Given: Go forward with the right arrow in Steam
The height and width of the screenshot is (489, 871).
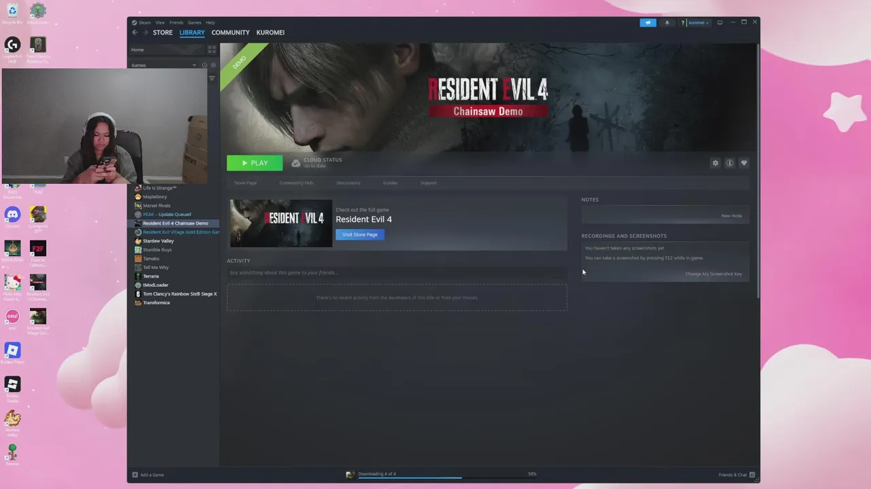Looking at the screenshot, I should click(144, 33).
